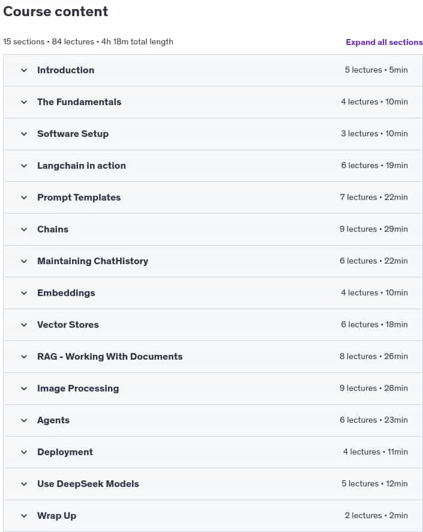Click the Expand all sections link
Viewport: 423px width, 532px height.
tap(384, 42)
